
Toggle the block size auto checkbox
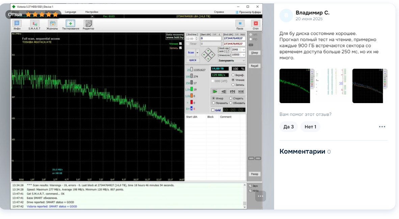228,51
